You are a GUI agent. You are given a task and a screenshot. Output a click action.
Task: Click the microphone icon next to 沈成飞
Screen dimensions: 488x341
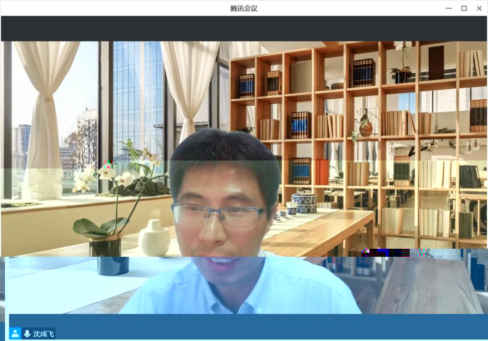[27, 334]
